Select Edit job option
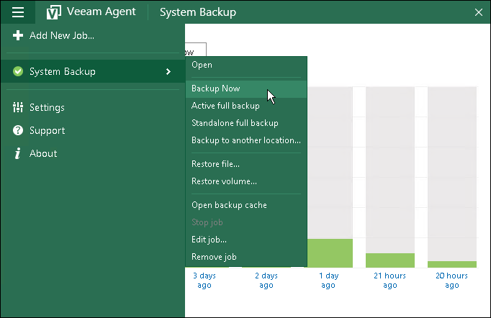The width and height of the screenshot is (491, 318). pos(246,240)
